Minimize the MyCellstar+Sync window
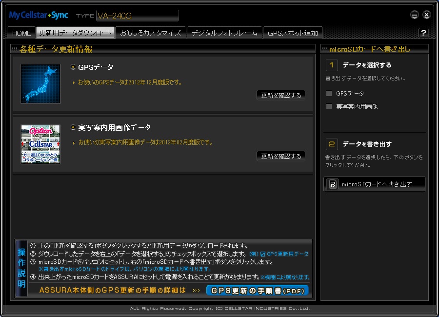 click(415, 15)
